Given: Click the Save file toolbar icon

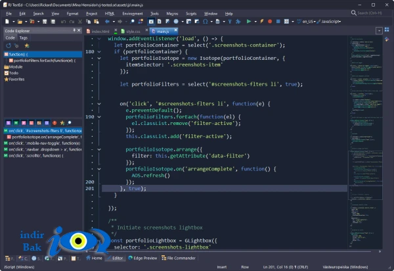Looking at the screenshot, I should pos(45,22).
